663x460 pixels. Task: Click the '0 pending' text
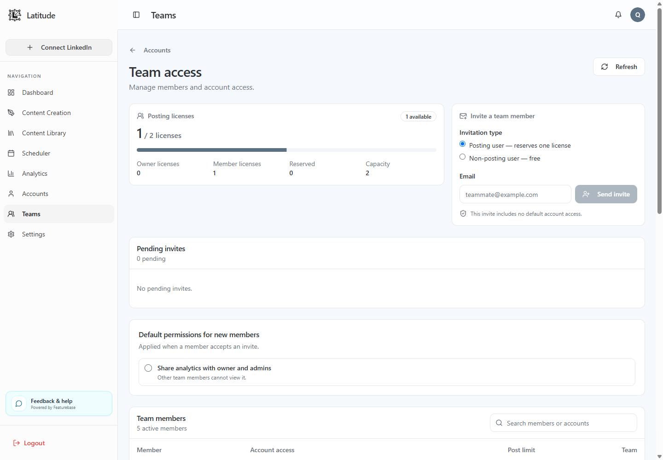[x=151, y=259]
